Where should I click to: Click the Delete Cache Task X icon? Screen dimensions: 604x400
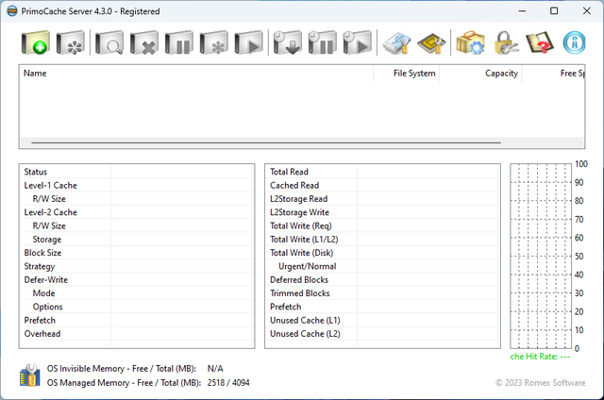(143, 42)
